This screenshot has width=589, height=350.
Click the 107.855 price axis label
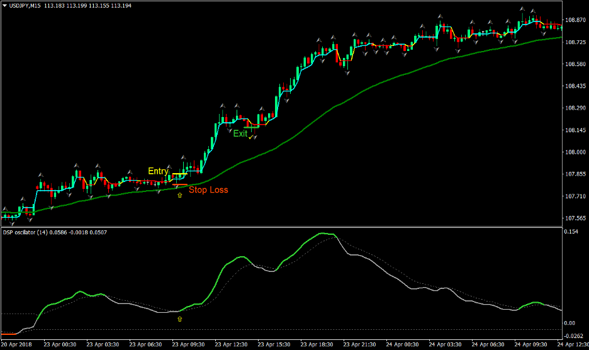[x=576, y=174]
